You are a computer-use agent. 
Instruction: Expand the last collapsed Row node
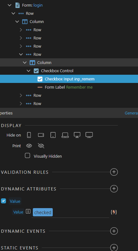(21, 103)
